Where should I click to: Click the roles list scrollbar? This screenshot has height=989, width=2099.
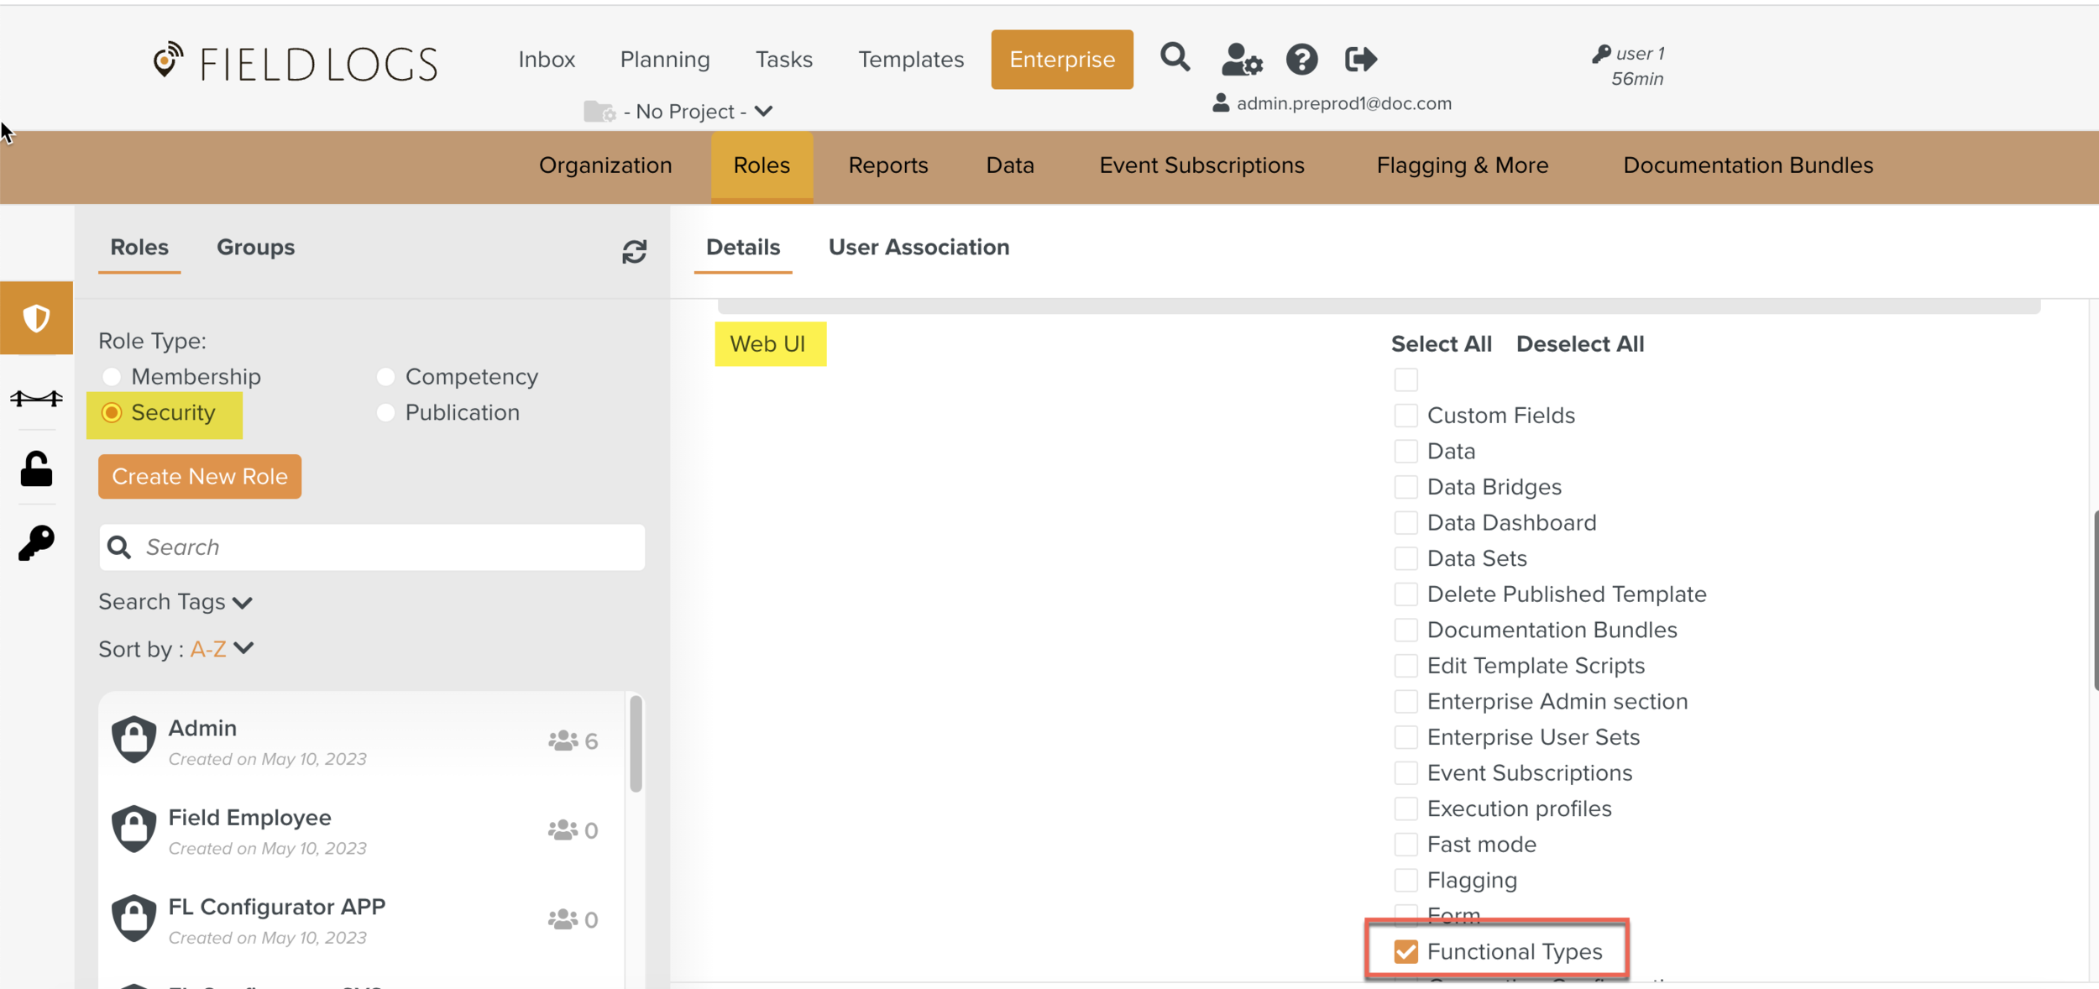[636, 743]
